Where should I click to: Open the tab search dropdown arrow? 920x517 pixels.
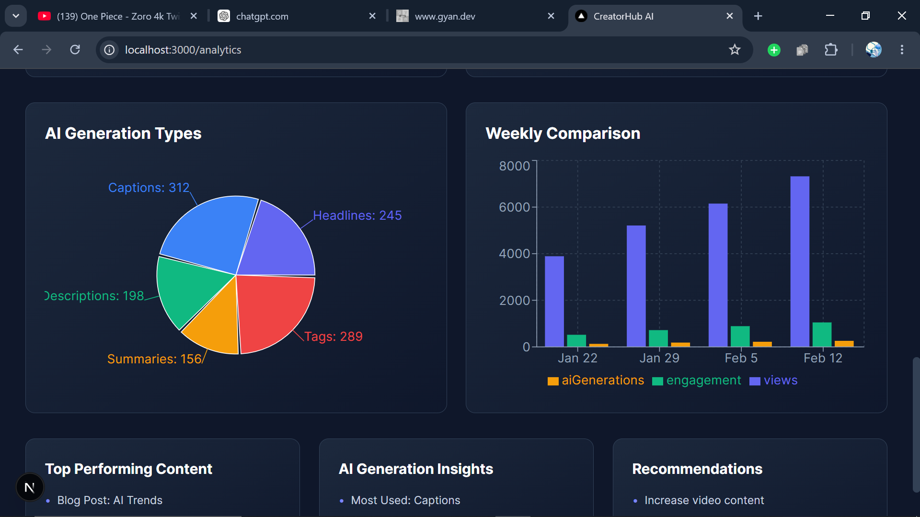click(x=16, y=16)
